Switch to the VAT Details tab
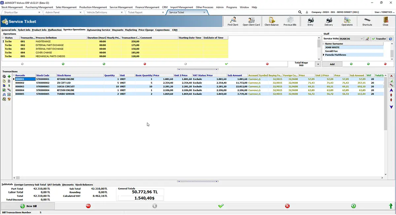 [54, 185]
